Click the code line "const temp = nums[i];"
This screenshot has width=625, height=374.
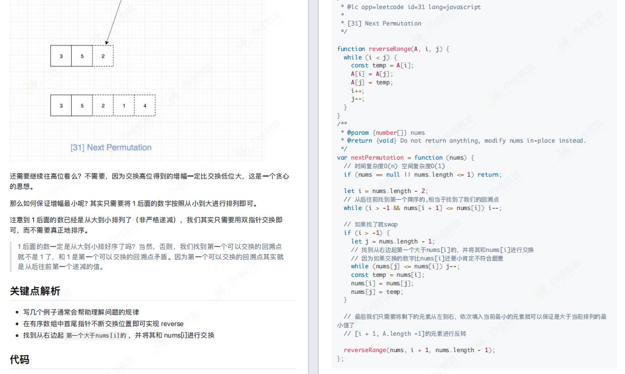pos(388,275)
